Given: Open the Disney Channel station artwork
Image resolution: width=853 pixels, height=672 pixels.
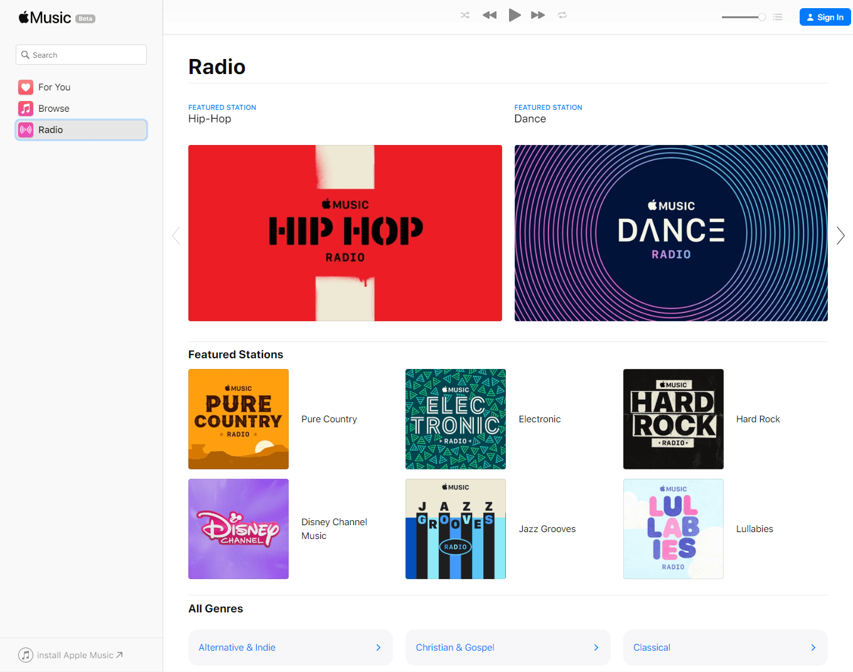Looking at the screenshot, I should [x=239, y=529].
